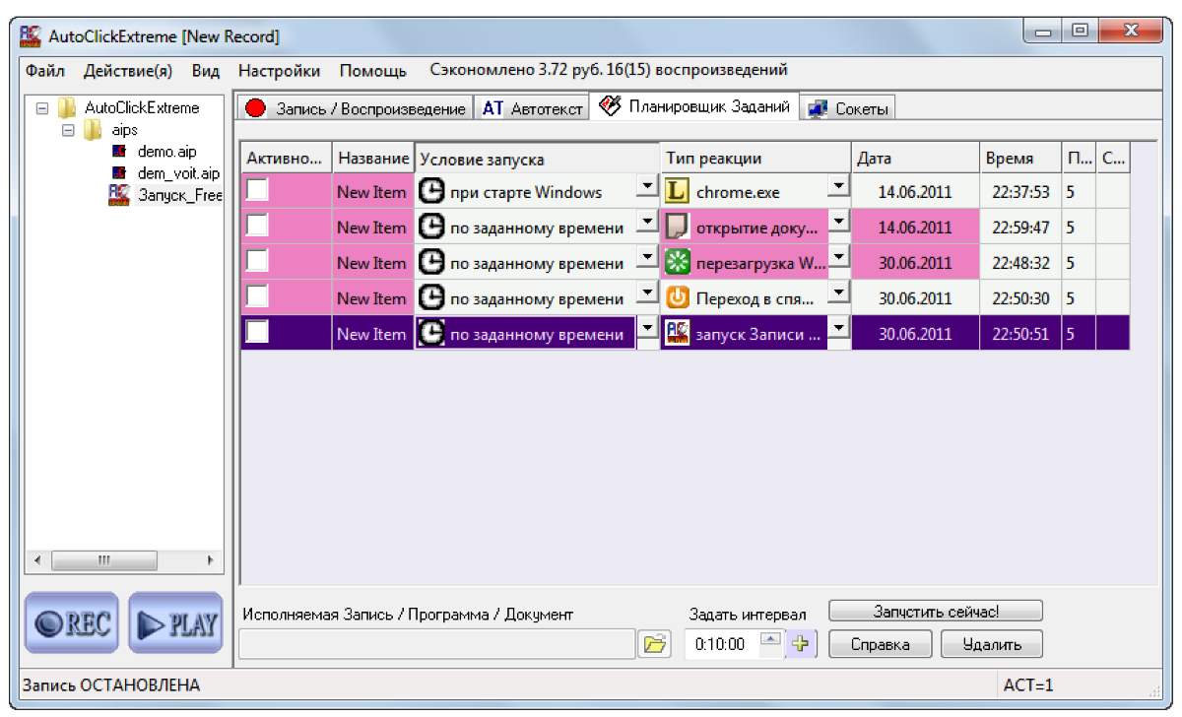Select the Планировщик Заданий tab

click(x=694, y=106)
